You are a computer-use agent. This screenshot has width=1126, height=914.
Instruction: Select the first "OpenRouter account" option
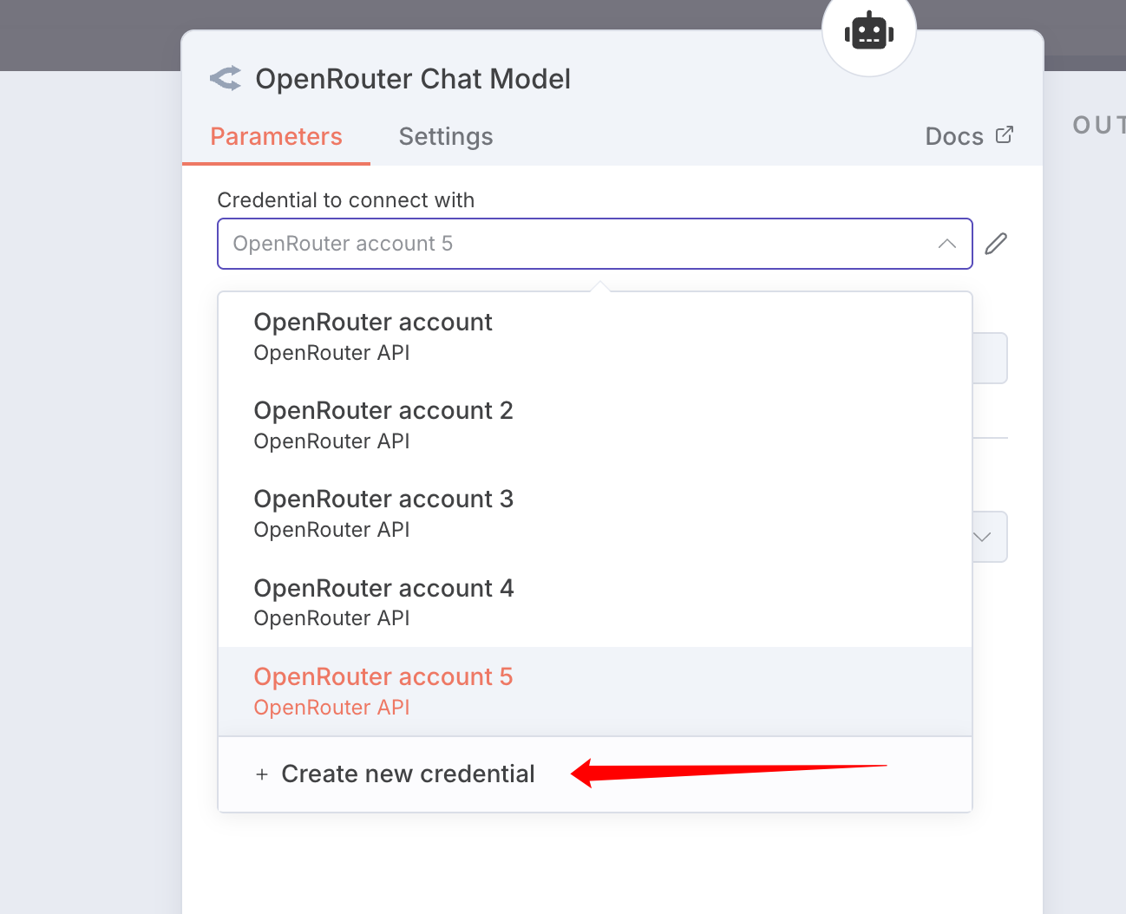pyautogui.click(x=373, y=336)
